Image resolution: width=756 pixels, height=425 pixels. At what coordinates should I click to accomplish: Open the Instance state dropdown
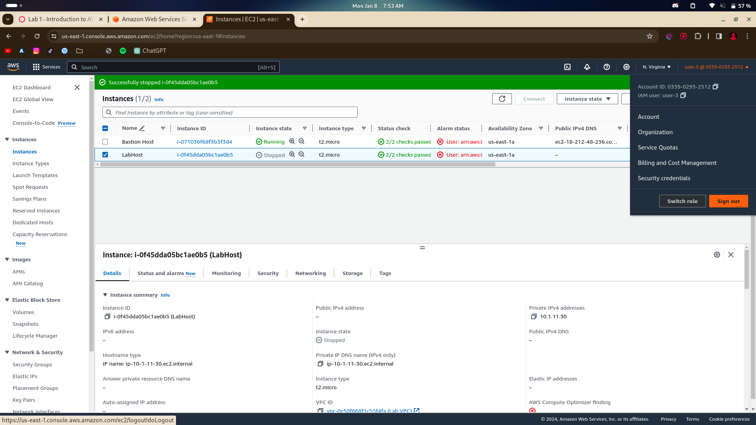click(x=587, y=99)
